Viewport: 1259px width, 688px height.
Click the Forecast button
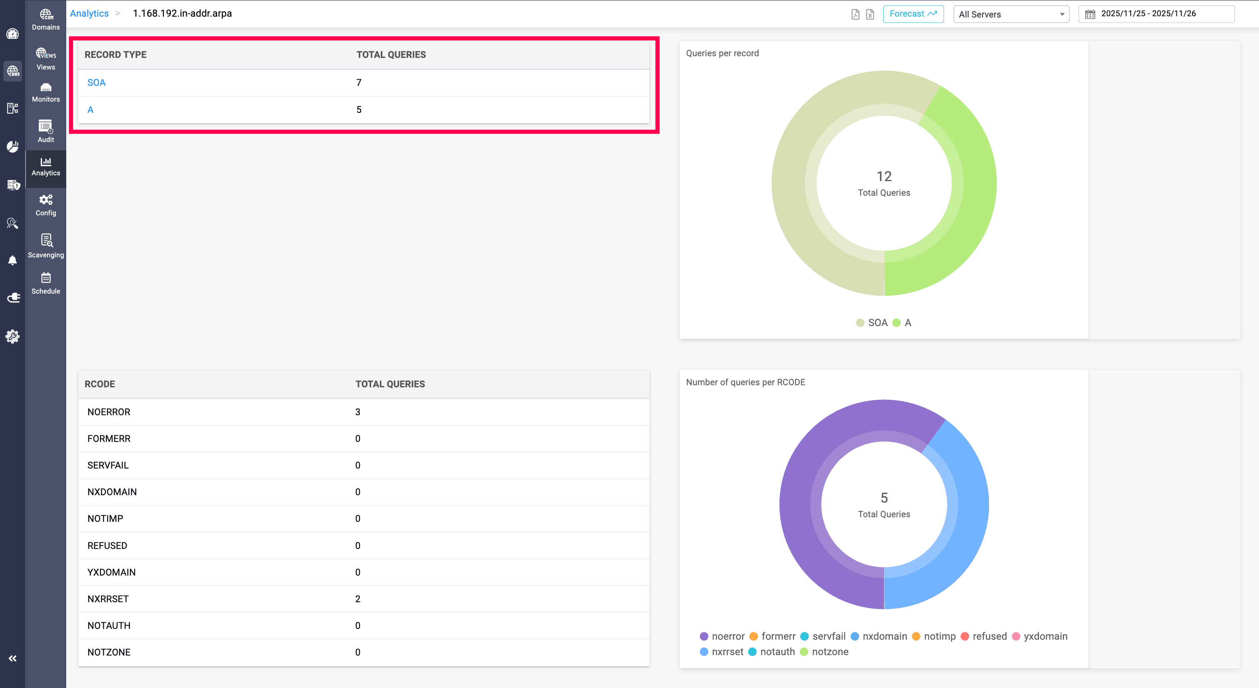click(912, 14)
